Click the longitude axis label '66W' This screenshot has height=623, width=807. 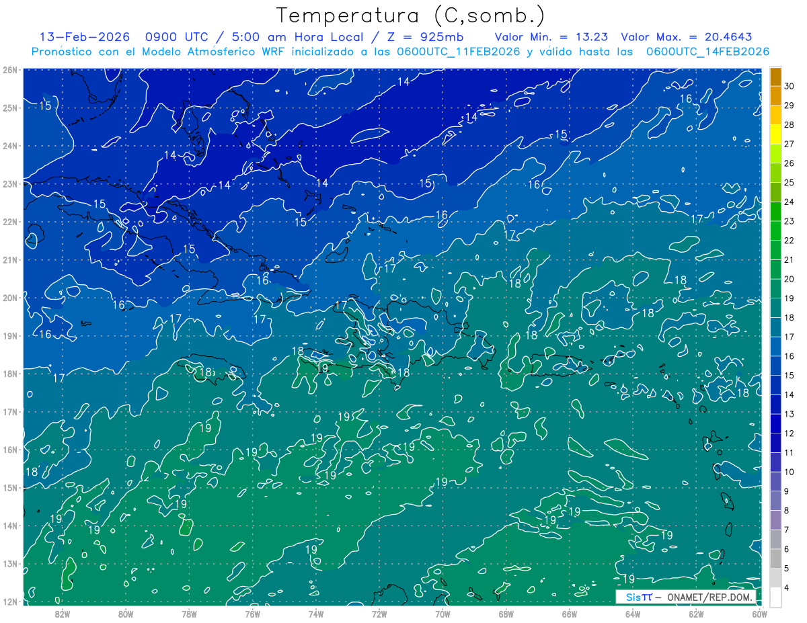[x=569, y=613]
